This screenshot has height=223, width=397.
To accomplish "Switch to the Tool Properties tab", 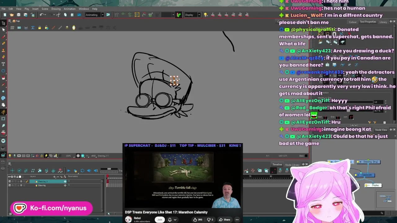I will click(x=368, y=22).
